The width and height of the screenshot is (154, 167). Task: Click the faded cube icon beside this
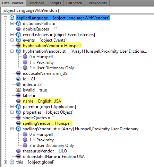[12, 162]
